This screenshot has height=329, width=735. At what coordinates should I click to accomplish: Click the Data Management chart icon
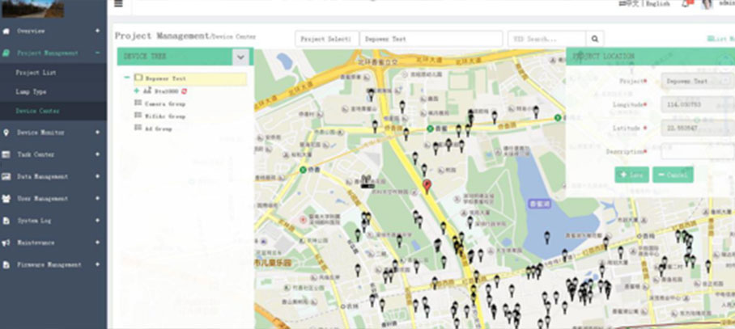[6, 176]
